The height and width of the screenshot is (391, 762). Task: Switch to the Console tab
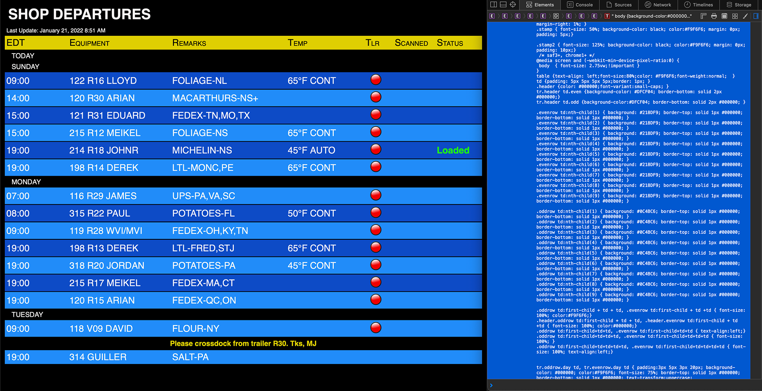580,5
